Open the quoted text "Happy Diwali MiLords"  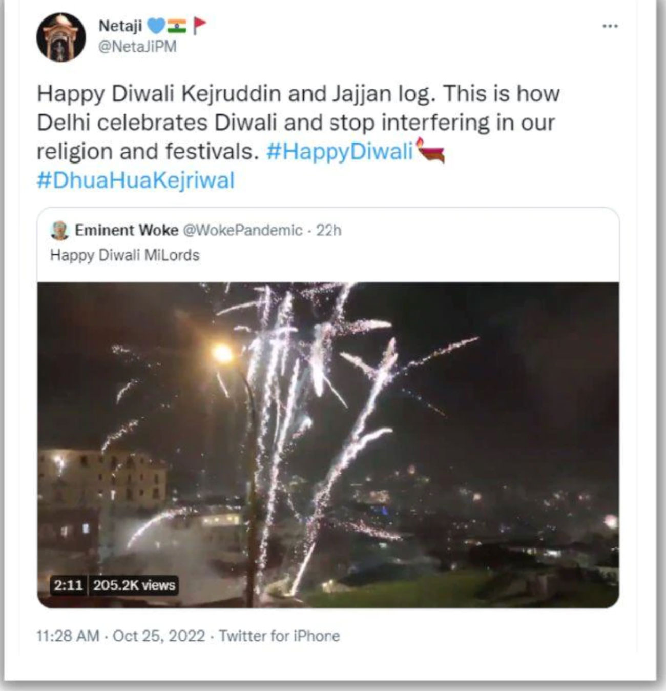124,255
